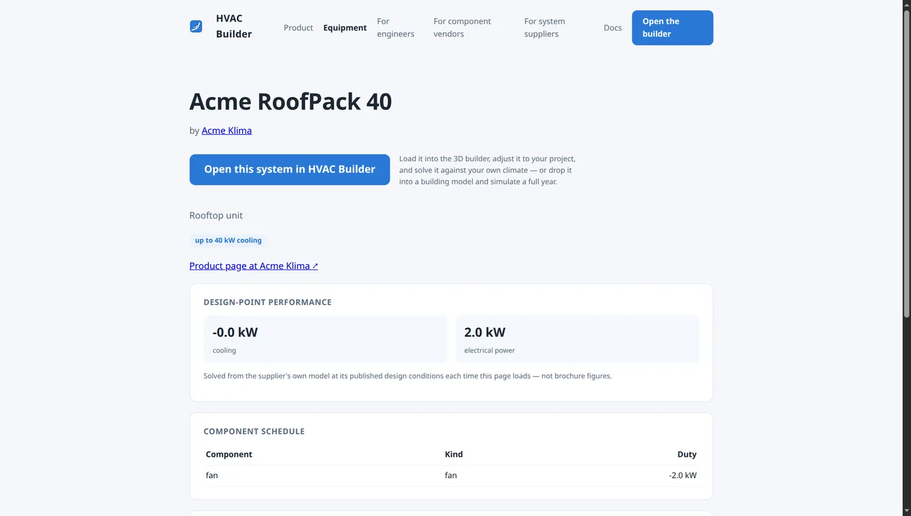
Task: Open the For engineers page
Action: click(x=396, y=28)
